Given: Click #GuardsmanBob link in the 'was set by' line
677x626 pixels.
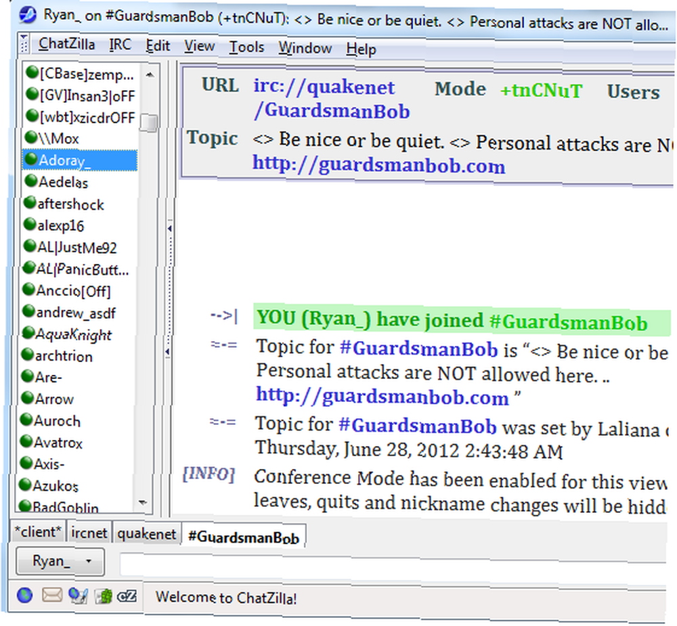Looking at the screenshot, I should pyautogui.click(x=418, y=425).
